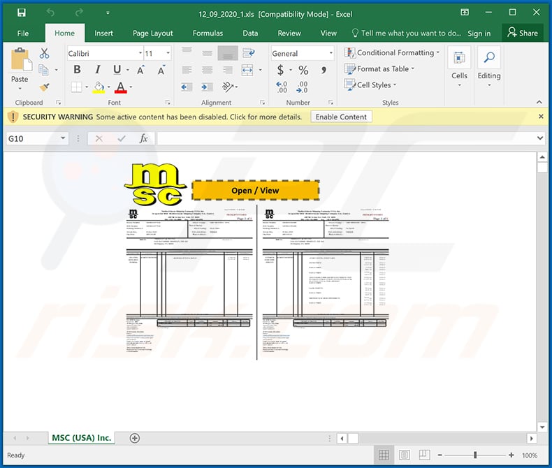Open the Calibri font name dropdown
Image resolution: width=552 pixels, height=468 pixels.
pos(140,54)
